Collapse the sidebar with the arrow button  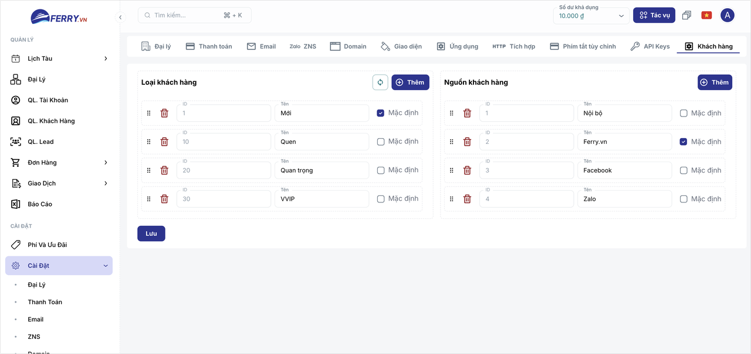point(120,17)
